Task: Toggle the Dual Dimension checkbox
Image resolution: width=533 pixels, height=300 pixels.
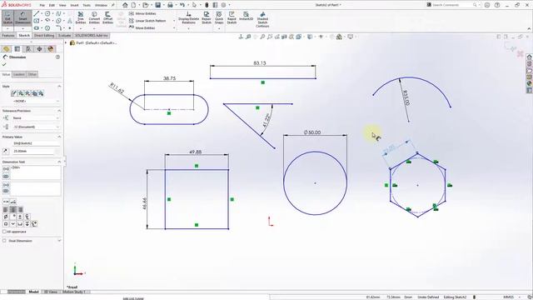Action: [x=4, y=241]
